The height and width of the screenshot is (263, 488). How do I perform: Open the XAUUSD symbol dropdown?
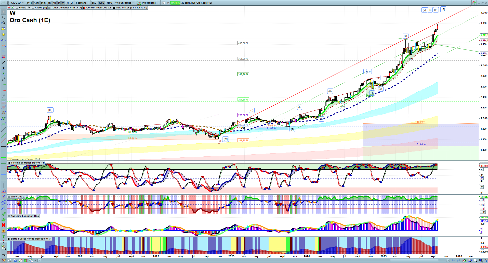[17, 3]
